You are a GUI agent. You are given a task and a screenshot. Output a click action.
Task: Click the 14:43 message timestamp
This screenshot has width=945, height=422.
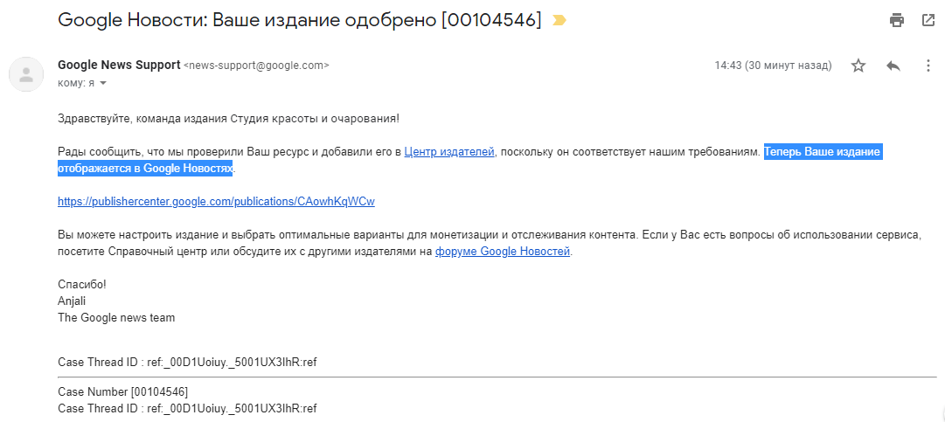773,66
